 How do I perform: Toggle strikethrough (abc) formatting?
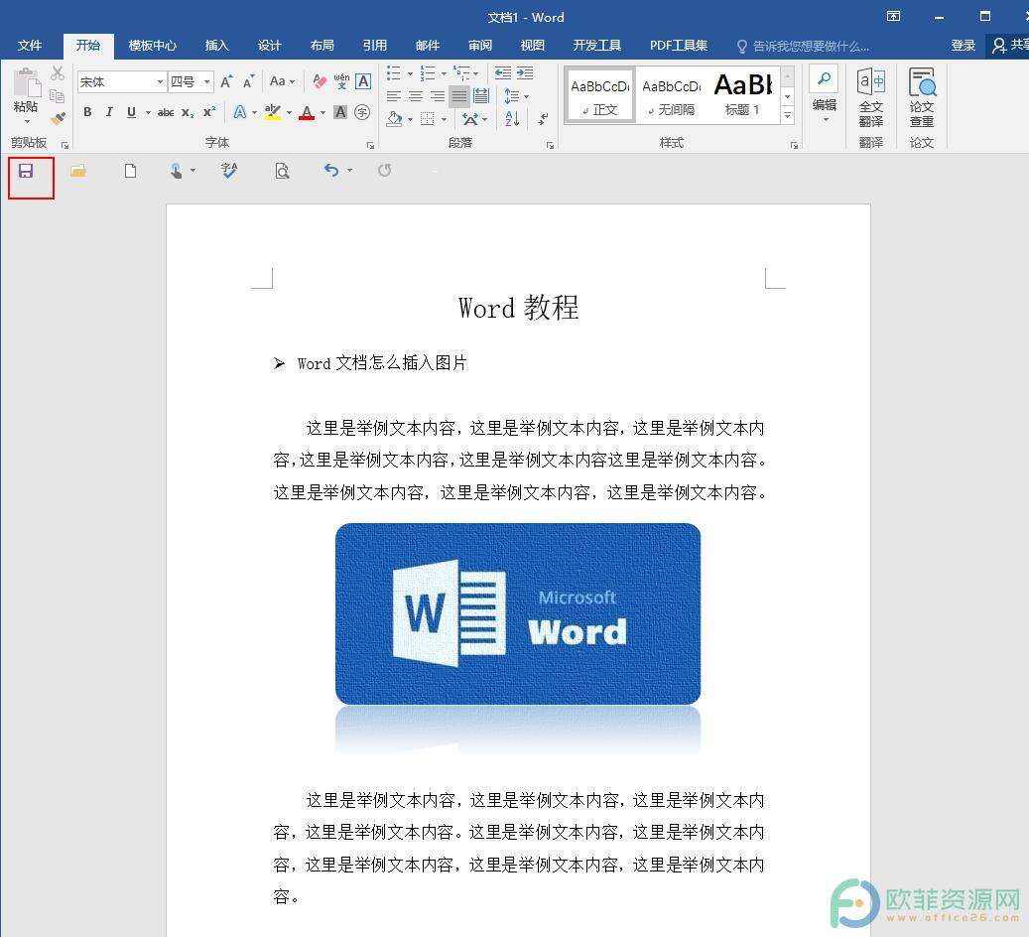click(x=166, y=113)
